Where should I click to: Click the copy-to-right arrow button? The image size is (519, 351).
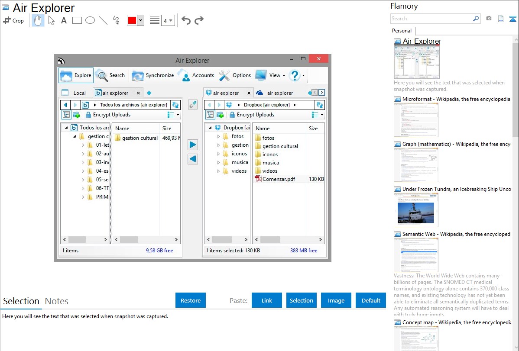pos(193,145)
